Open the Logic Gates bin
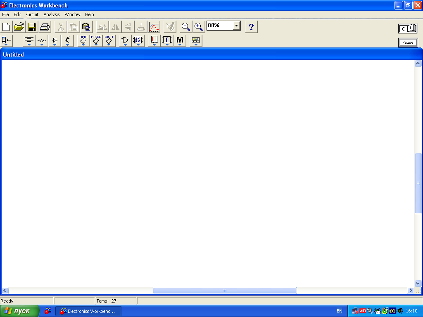Image resolution: width=423 pixels, height=317 pixels. point(125,40)
